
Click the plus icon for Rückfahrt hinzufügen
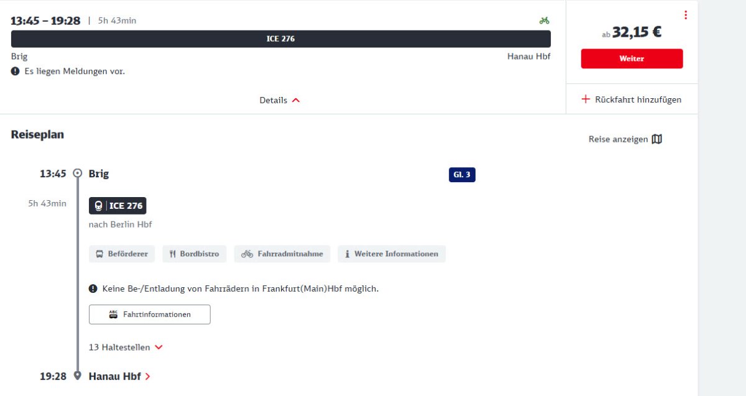[585, 99]
